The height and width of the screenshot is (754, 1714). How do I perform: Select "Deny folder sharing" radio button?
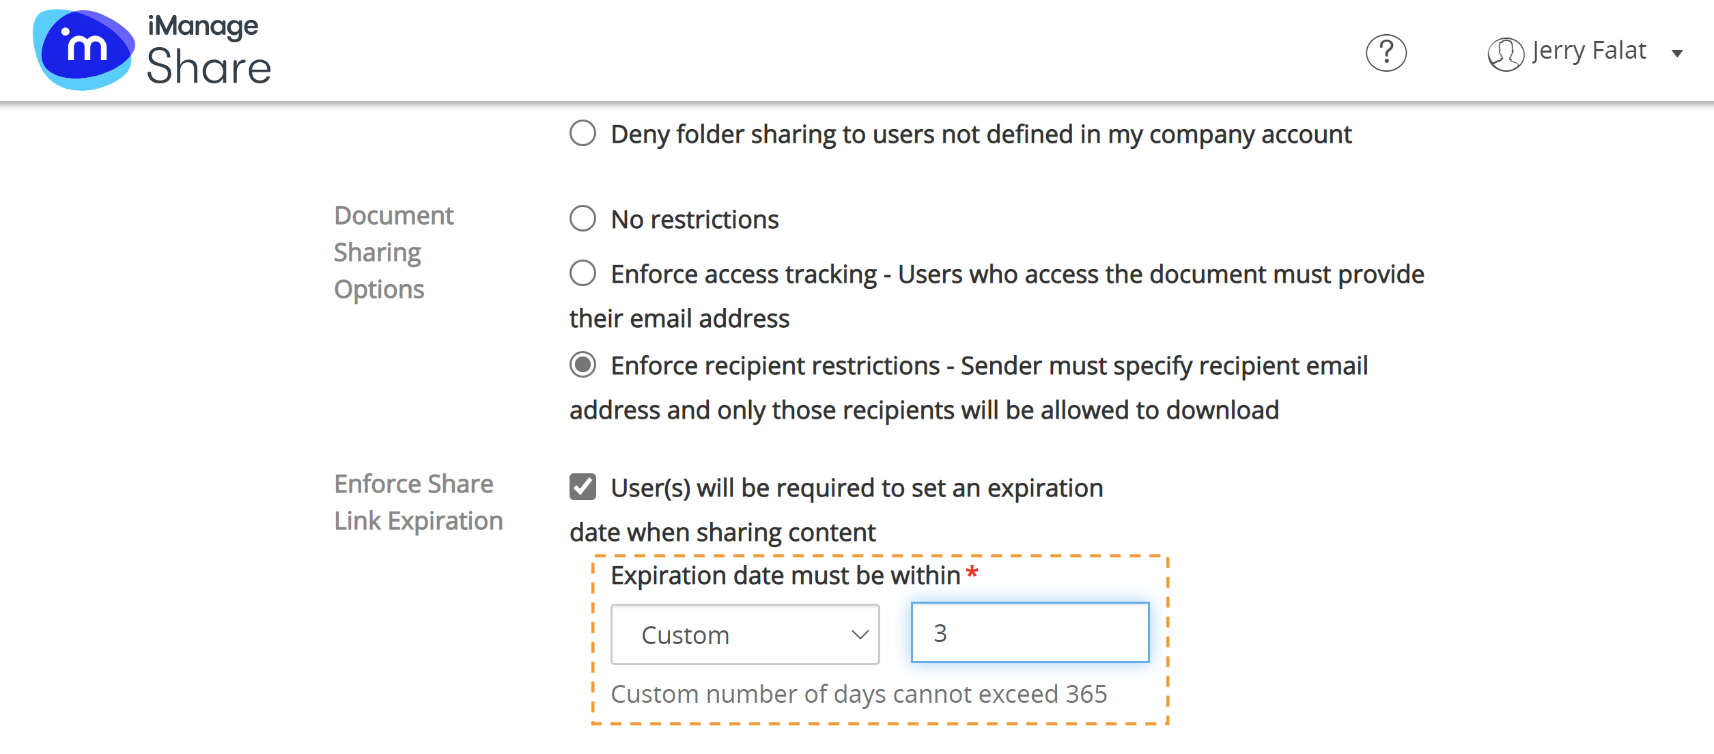[x=582, y=133]
